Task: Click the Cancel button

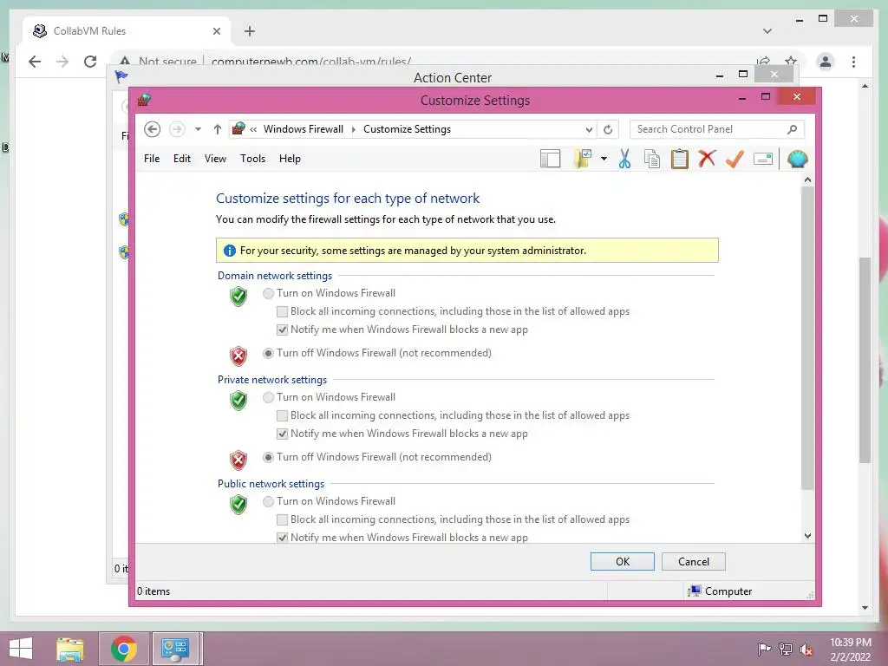Action: [x=694, y=562]
